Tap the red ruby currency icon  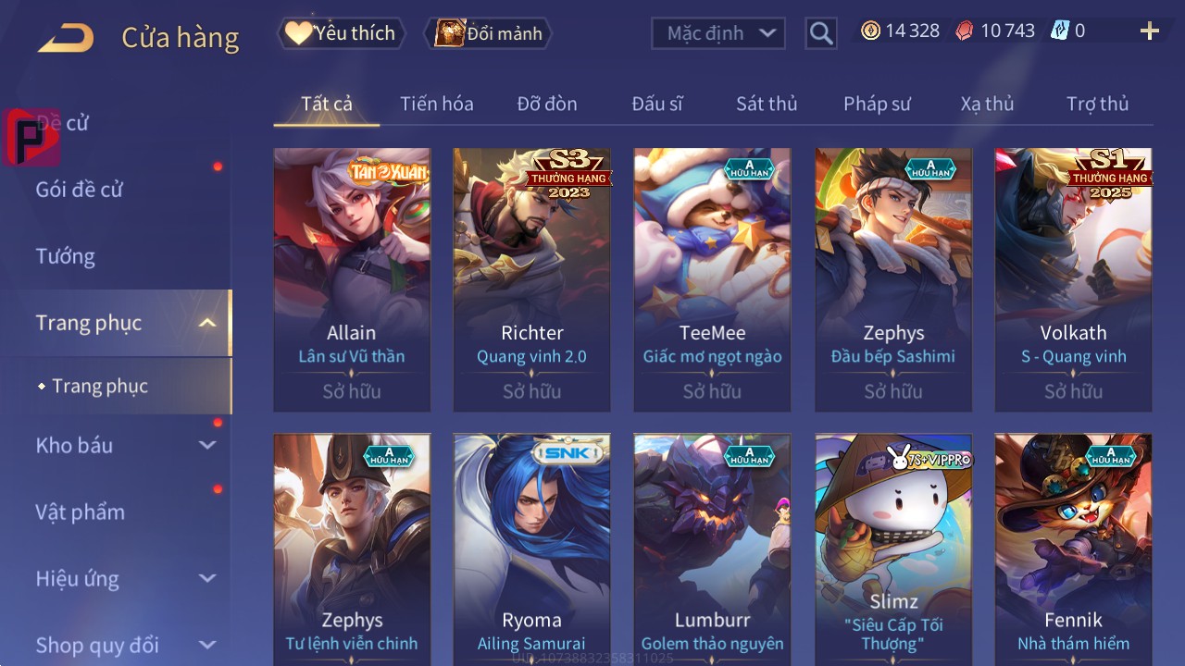tap(965, 31)
